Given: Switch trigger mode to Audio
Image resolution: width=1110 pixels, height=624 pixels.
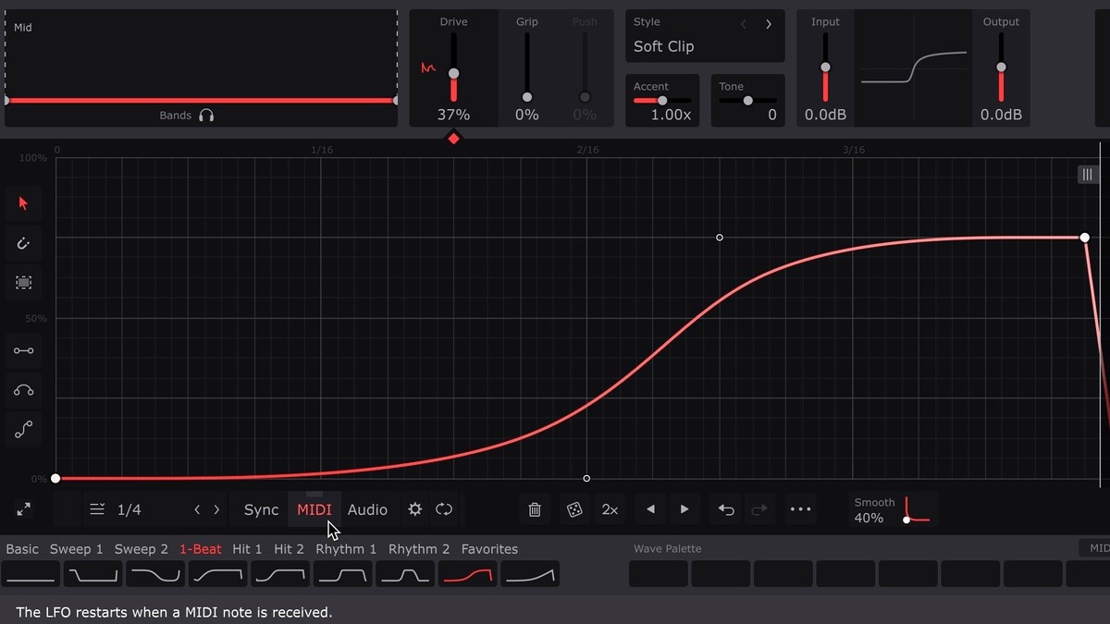Looking at the screenshot, I should (x=367, y=509).
